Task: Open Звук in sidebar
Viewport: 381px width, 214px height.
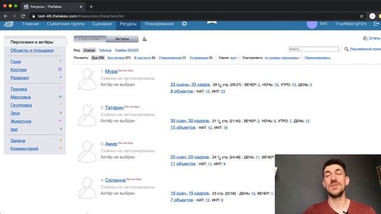Action: tap(15, 113)
